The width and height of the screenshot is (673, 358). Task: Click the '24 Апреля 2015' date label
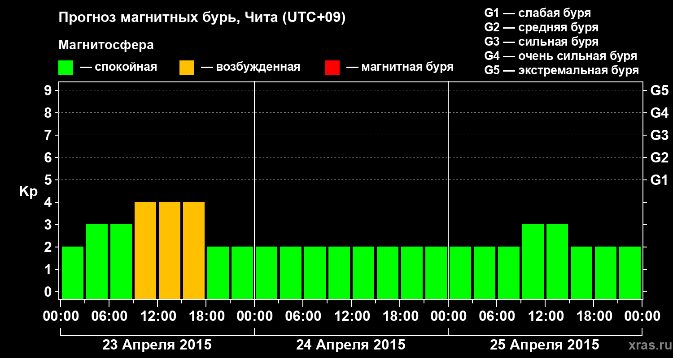click(x=351, y=345)
